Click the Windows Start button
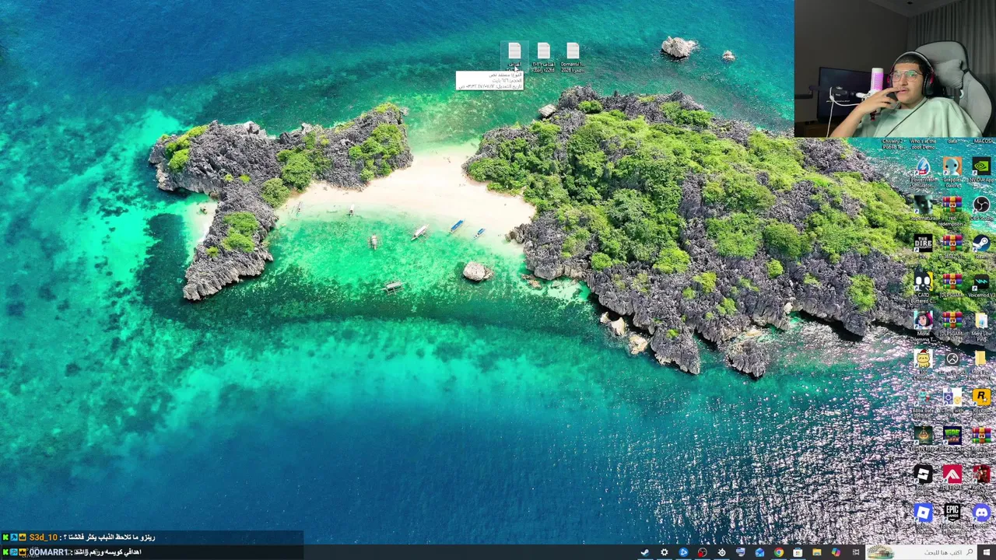This screenshot has height=560, width=996. coord(986,552)
